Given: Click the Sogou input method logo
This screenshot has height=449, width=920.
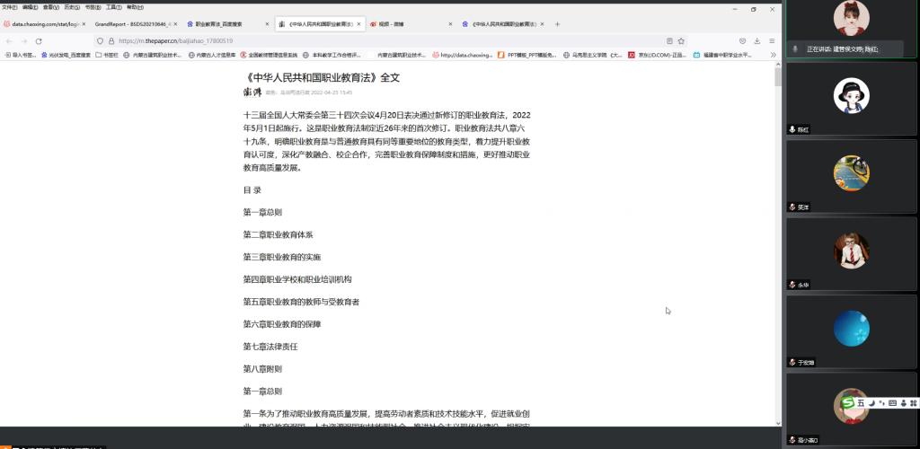Looking at the screenshot, I should pyautogui.click(x=845, y=403).
